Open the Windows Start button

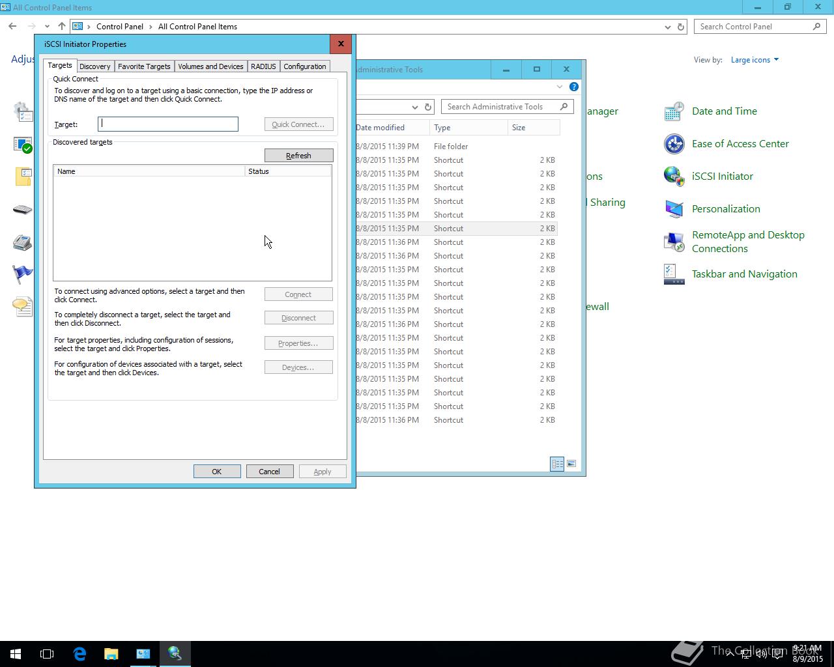click(x=15, y=654)
